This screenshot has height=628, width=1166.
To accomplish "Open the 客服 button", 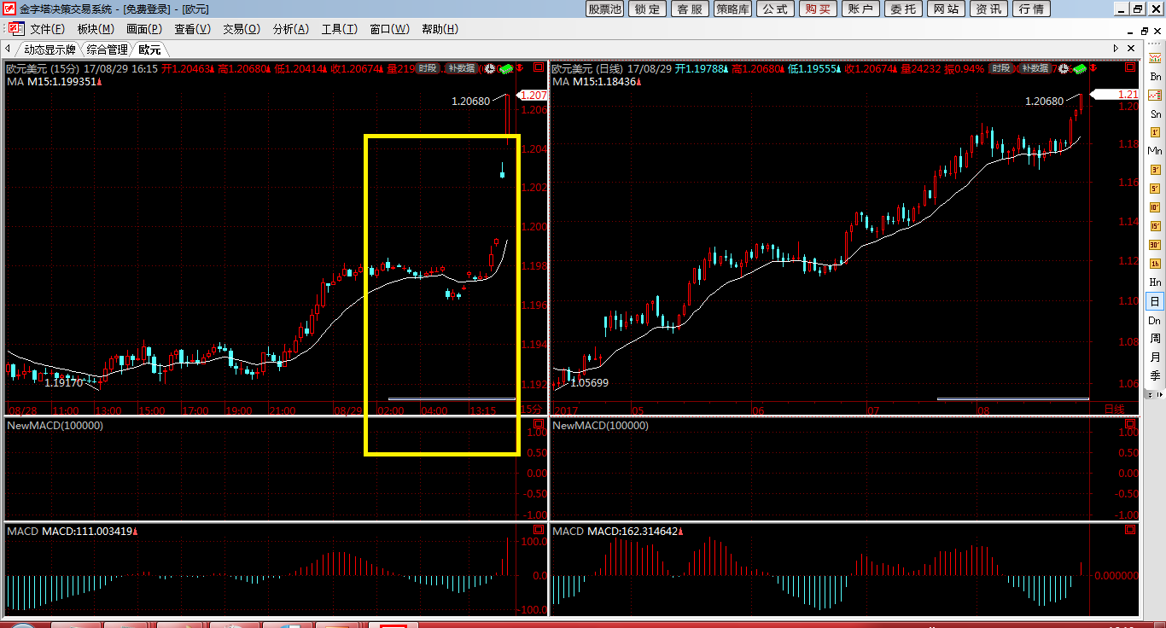I will 690,9.
